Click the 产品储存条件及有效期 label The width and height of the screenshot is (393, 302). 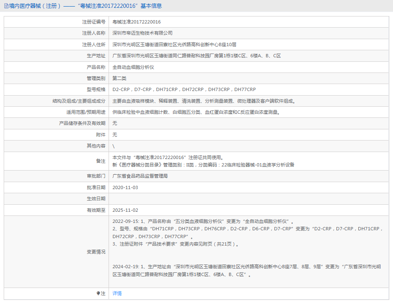pos(82,123)
